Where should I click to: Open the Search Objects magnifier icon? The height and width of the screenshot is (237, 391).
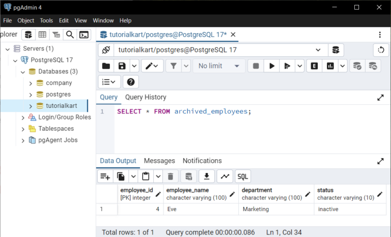(x=70, y=35)
